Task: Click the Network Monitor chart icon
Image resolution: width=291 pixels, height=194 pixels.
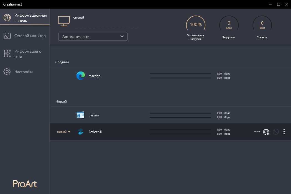Action: tap(7, 36)
